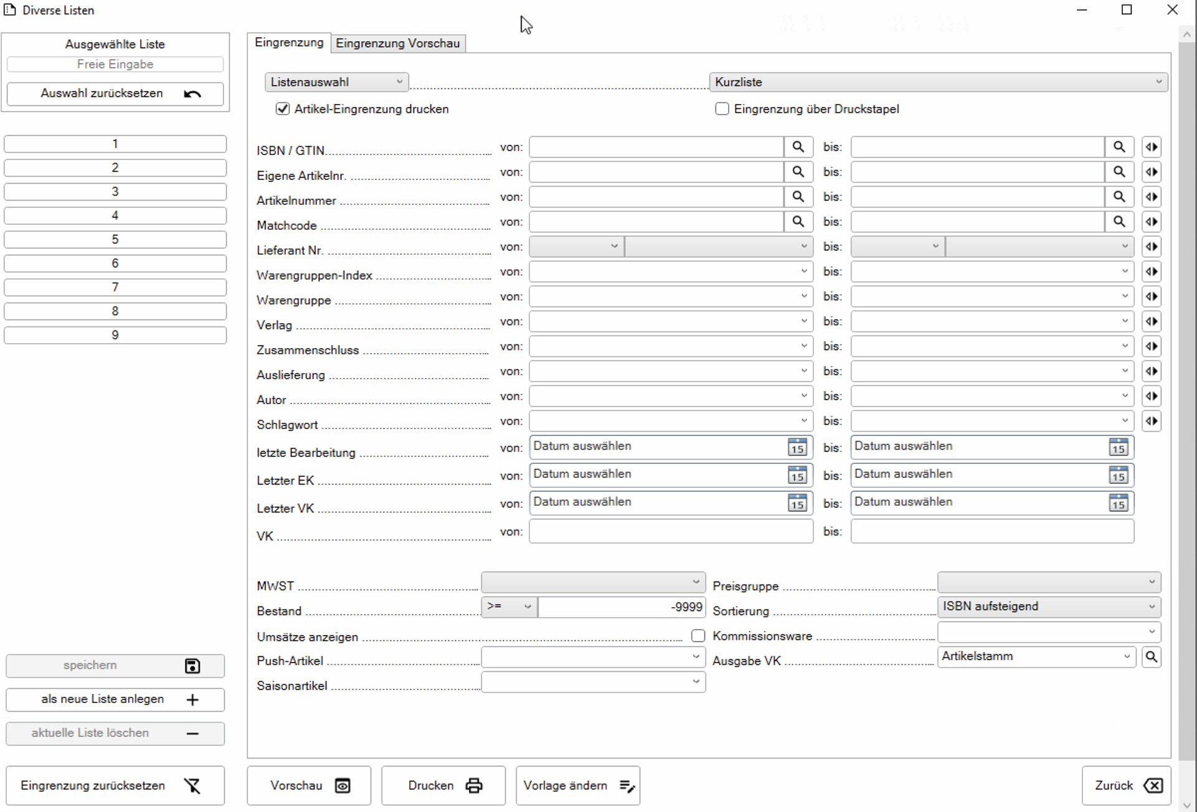This screenshot has width=1197, height=812.
Task: Open calendar for Letzter EK 'von' date
Action: click(797, 475)
